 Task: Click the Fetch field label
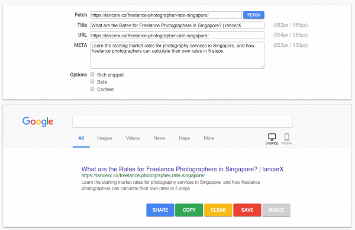click(x=81, y=15)
